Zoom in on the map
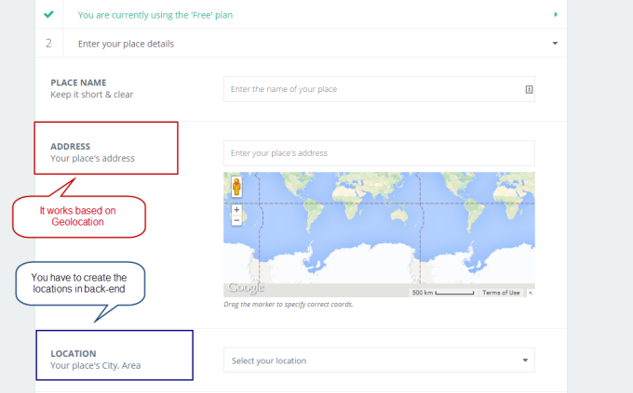Viewport: 633px width, 393px height. [x=236, y=209]
